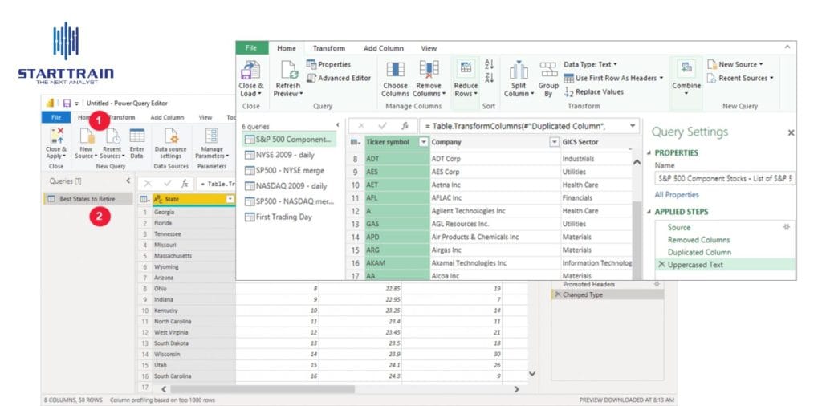Collapse the 6 queries pane

click(x=337, y=124)
